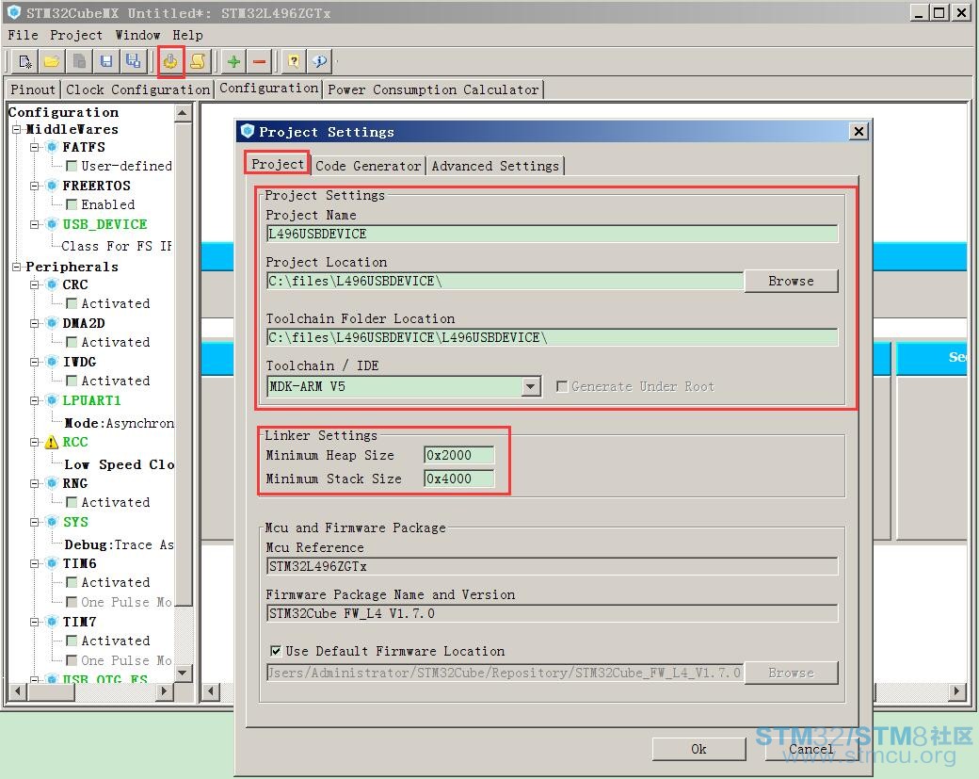Screen dimensions: 979x779
Task: Toggle RNG Activated checkbox
Action: tap(72, 502)
